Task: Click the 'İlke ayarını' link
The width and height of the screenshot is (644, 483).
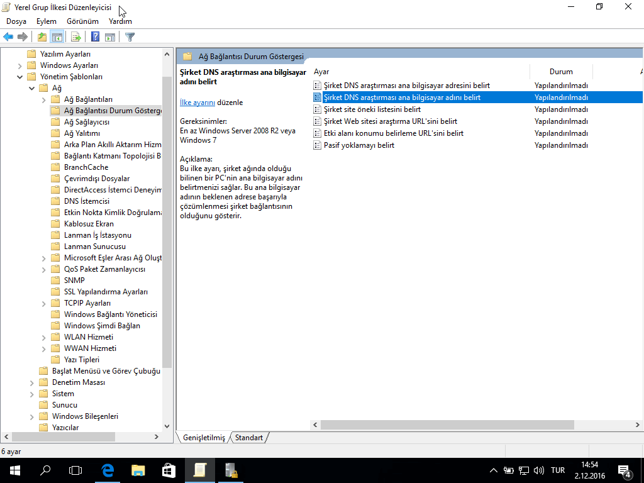Action: [197, 103]
